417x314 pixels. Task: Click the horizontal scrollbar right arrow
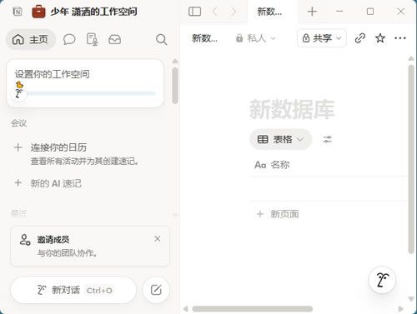click(400, 309)
